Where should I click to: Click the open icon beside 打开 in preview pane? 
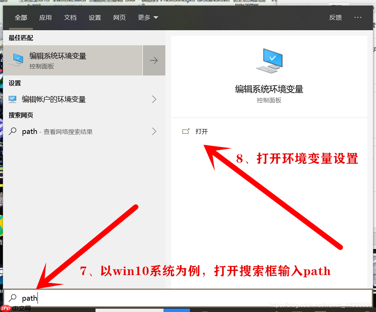(186, 131)
